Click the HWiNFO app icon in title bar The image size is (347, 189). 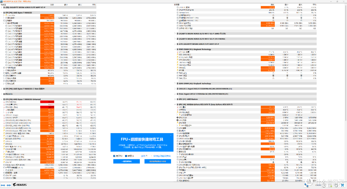point(1,1)
